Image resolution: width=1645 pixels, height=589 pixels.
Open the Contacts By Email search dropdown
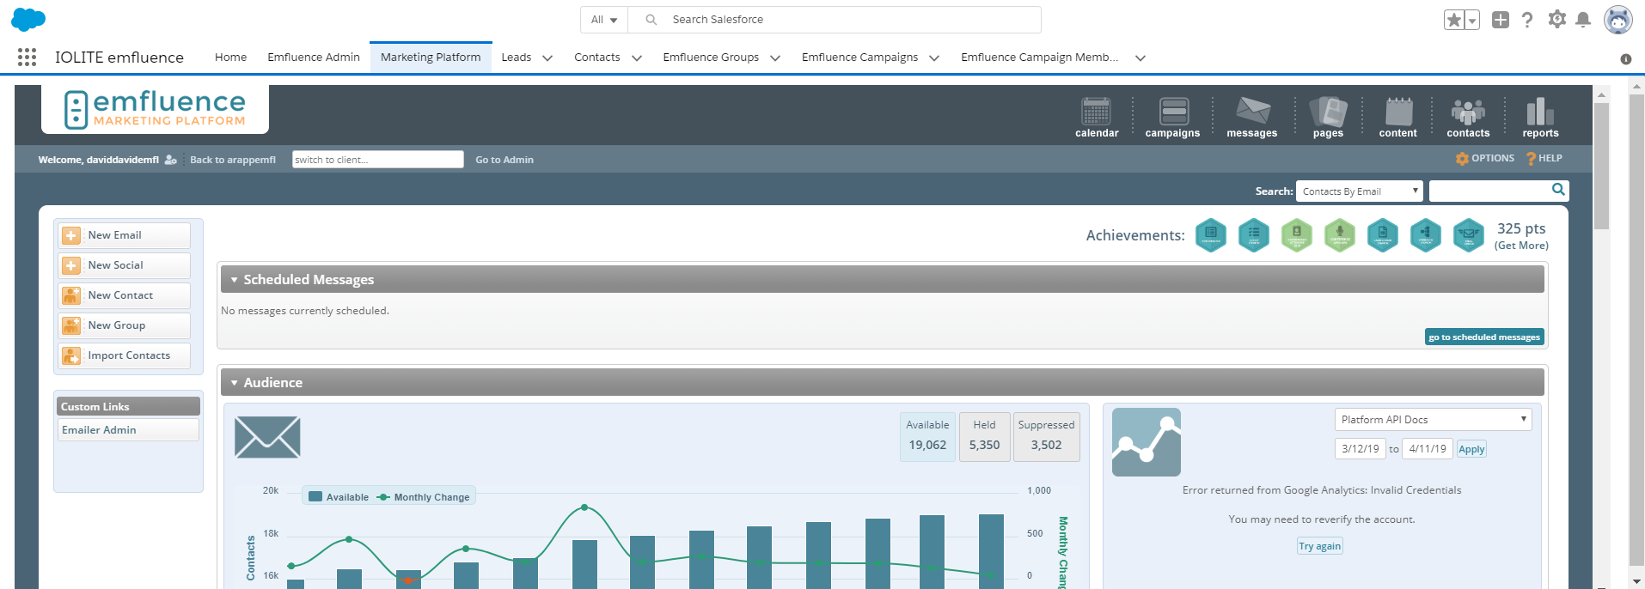click(1360, 191)
